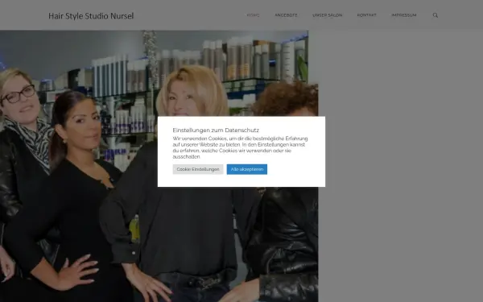Click the Cookie Einstellungen button
Viewport: 483px width, 302px height.
coord(198,169)
